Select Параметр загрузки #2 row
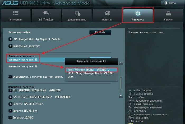The image size is (185, 124). click(36, 67)
